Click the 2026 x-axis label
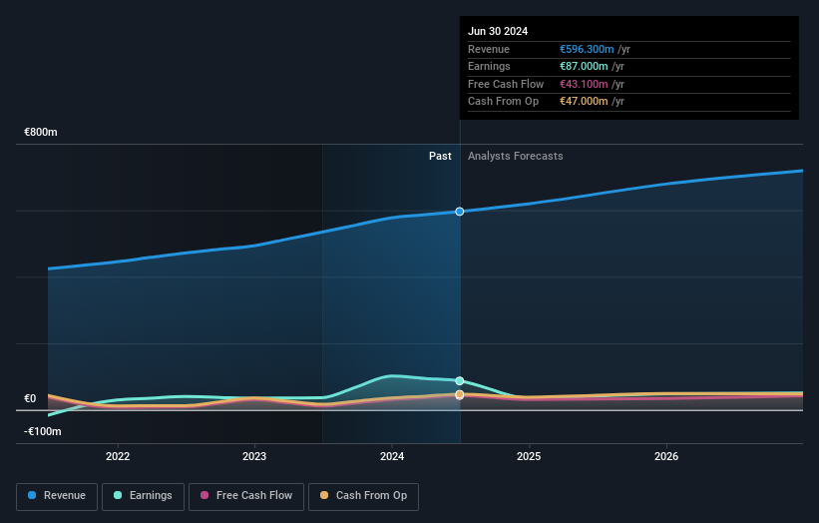The width and height of the screenshot is (819, 523). pyautogui.click(x=666, y=457)
